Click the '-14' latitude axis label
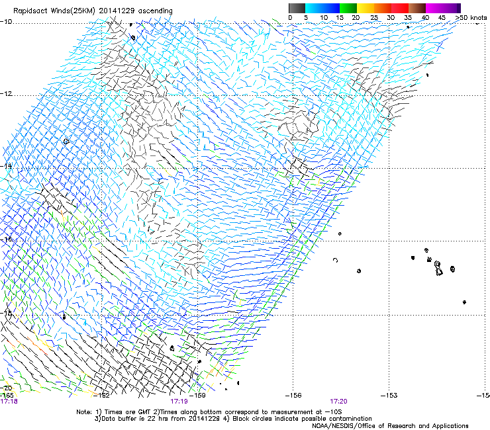This screenshot has height=430, width=490. [6, 166]
